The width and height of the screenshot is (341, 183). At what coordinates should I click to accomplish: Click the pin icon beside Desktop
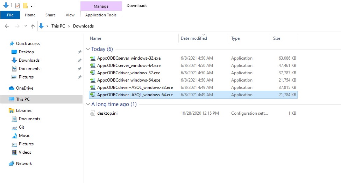[x=80, y=52]
